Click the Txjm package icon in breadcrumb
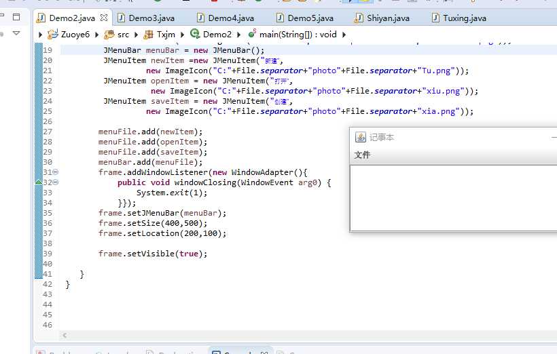This screenshot has height=354, width=557. click(x=149, y=35)
